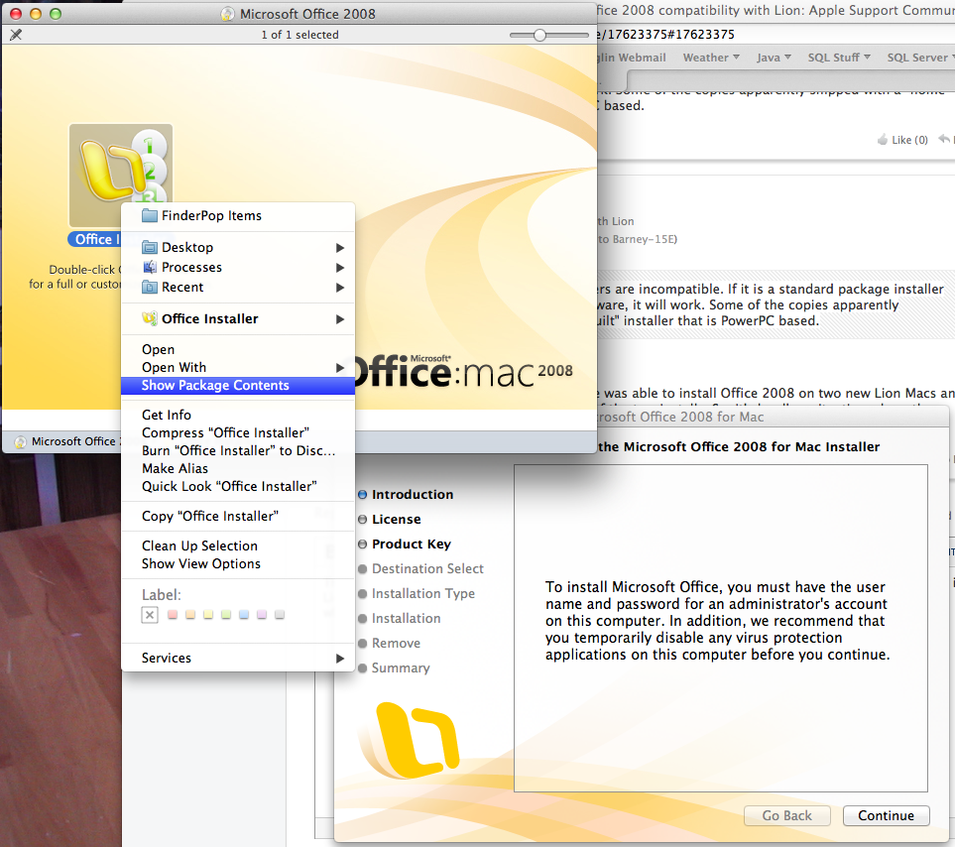Close the Microsoft Office 2008 Finder window

[x=16, y=14]
